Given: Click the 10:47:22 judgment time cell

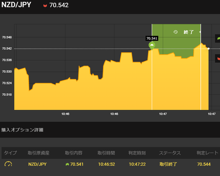Looking at the screenshot, I should tap(137, 164).
